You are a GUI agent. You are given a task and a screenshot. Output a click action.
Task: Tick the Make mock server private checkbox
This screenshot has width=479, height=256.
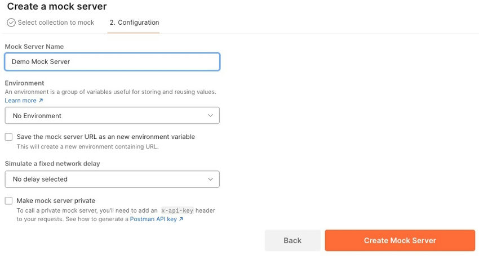(8, 201)
